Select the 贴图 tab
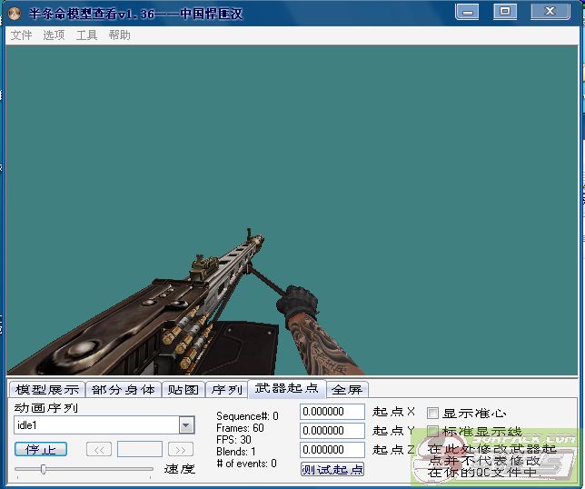Screen dimensions: 585x489 click(x=183, y=389)
